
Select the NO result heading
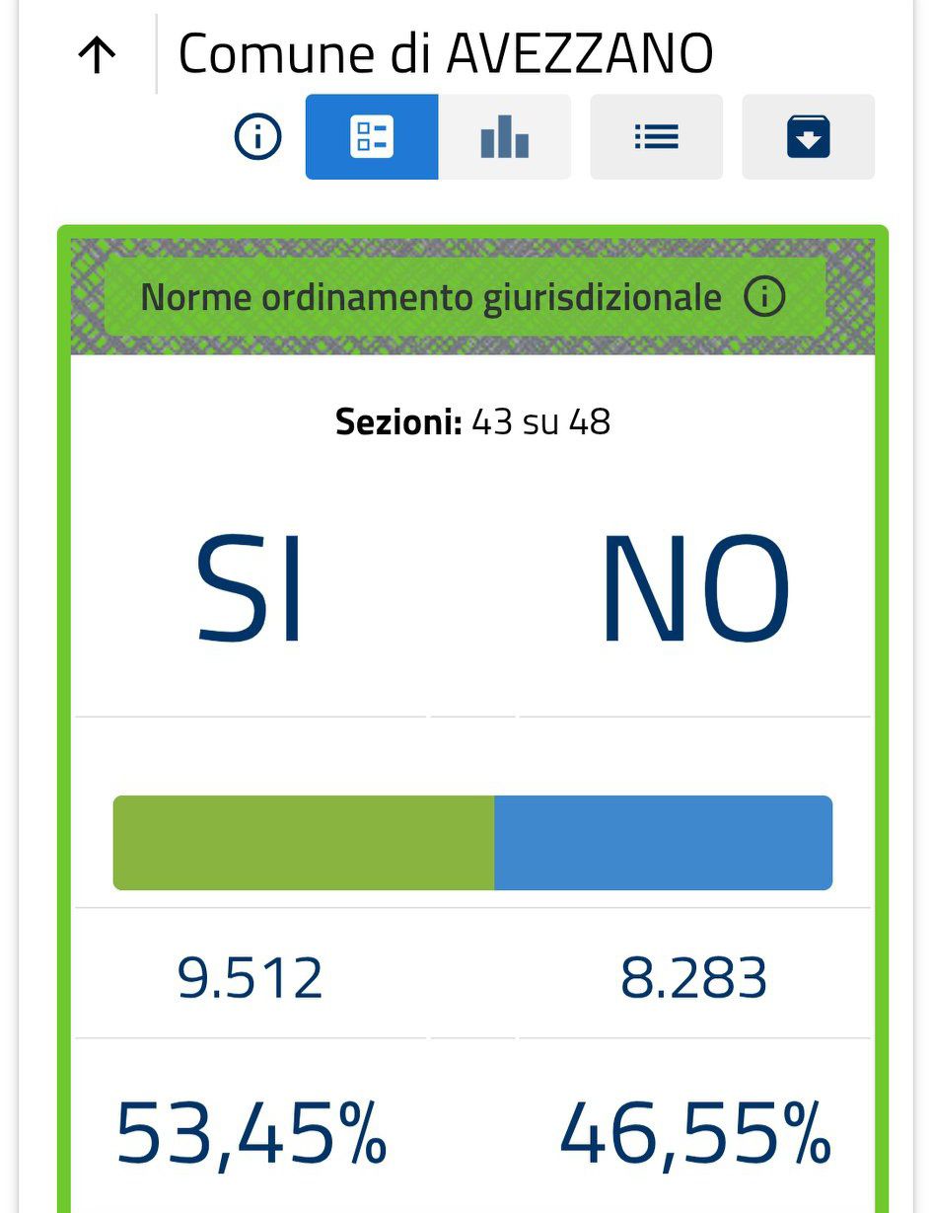click(x=695, y=590)
